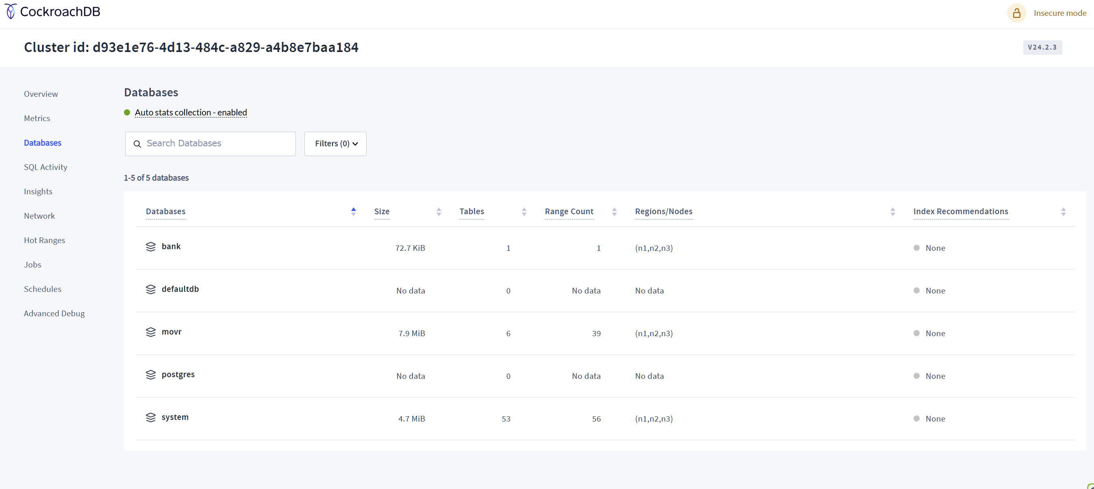
Task: Open Schedules in the sidebar
Action: (x=43, y=289)
